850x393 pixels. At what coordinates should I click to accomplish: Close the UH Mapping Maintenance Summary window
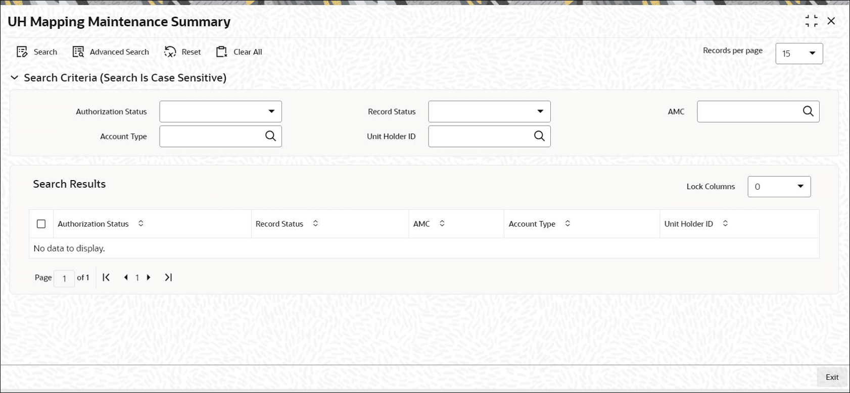tap(831, 21)
